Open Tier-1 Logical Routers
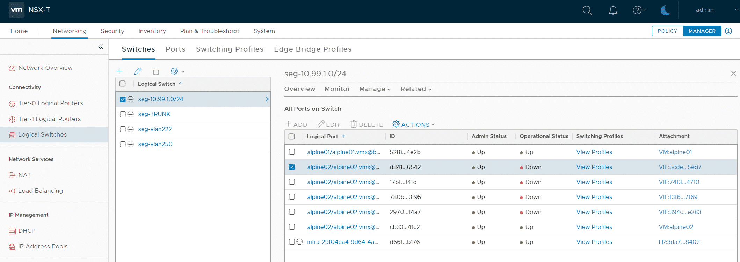Image resolution: width=740 pixels, height=262 pixels. click(x=50, y=119)
